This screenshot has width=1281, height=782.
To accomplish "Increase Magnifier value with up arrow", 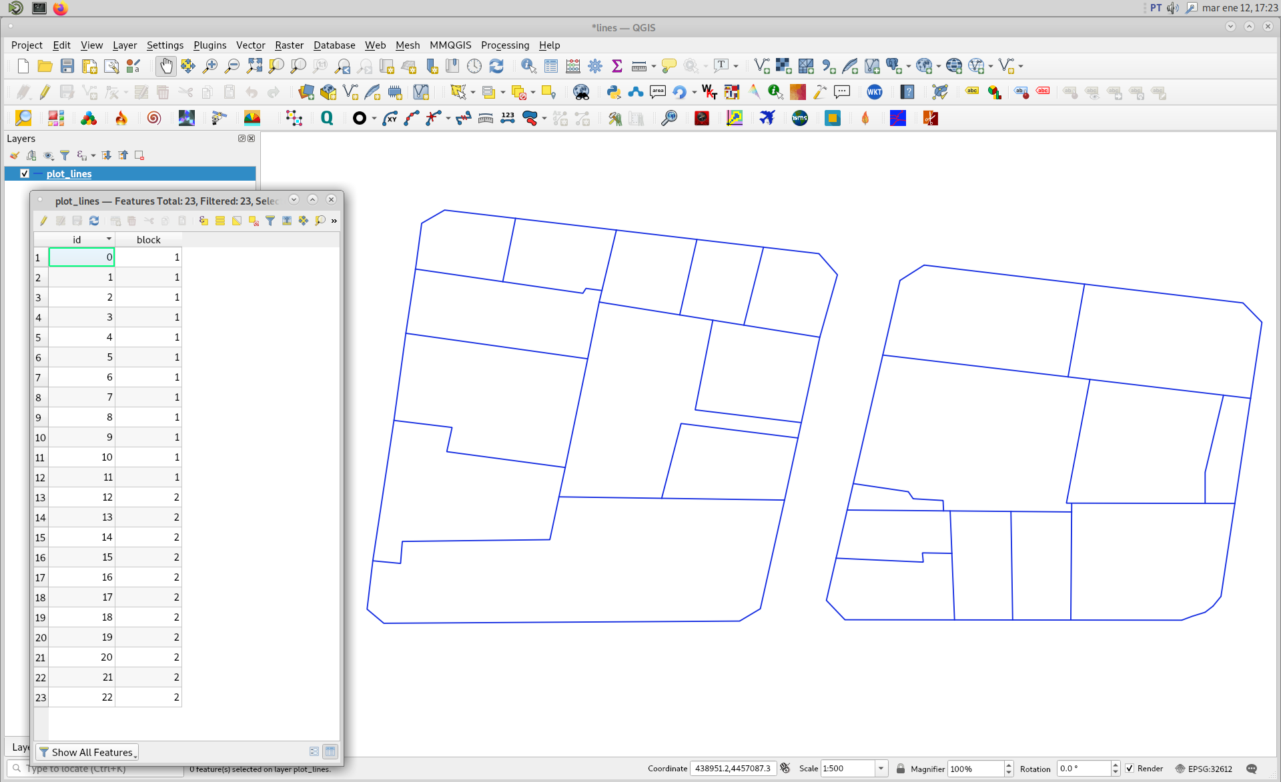I will coord(1008,765).
